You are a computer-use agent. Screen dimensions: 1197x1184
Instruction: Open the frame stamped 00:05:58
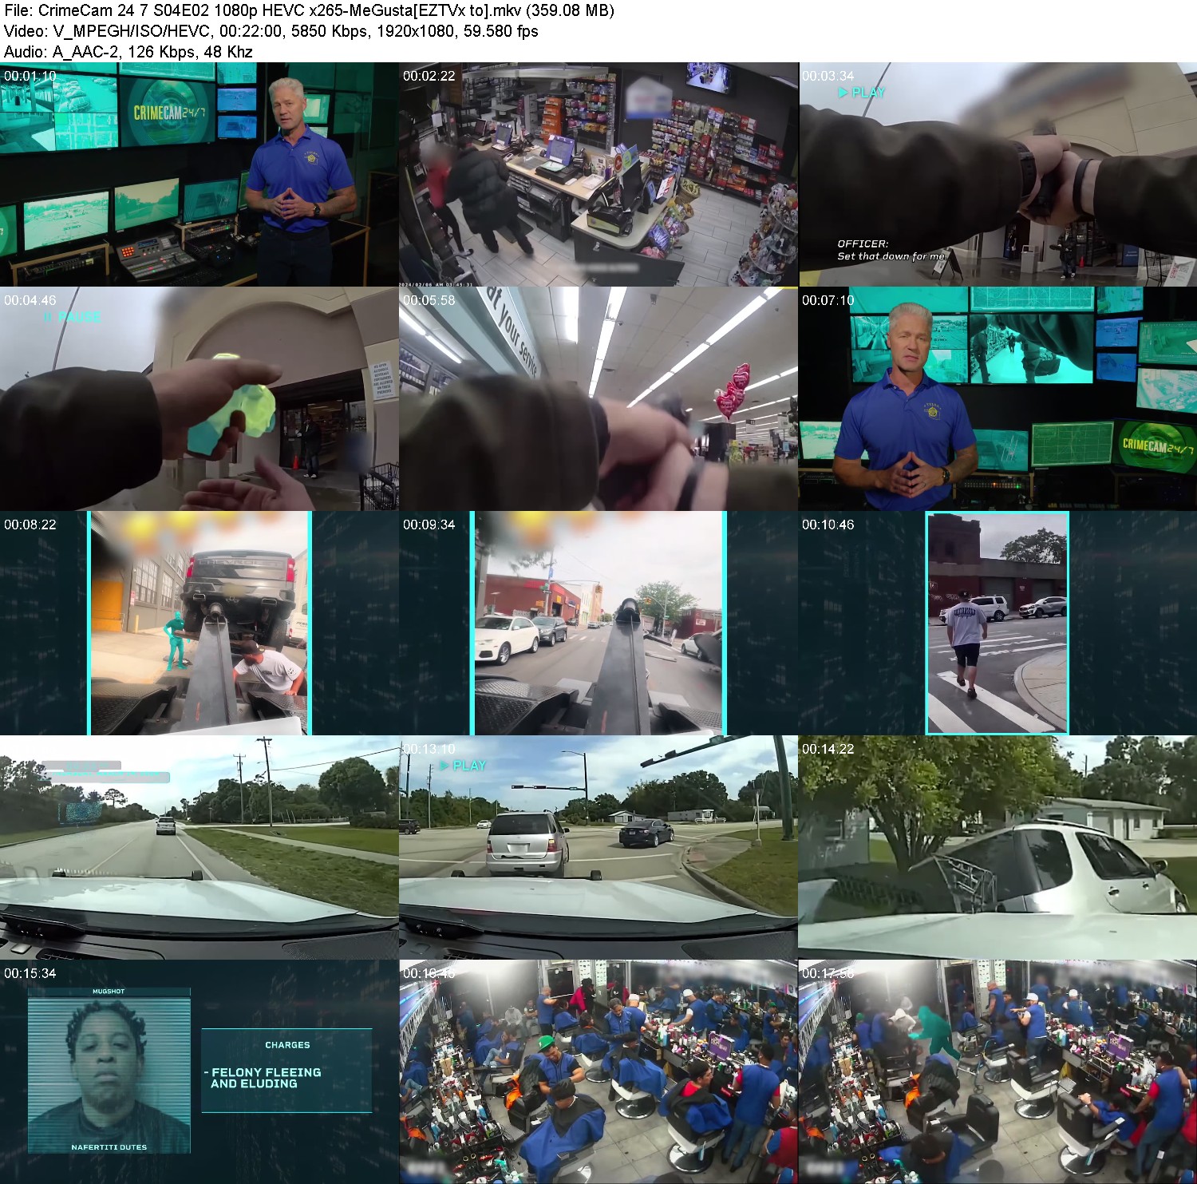pos(598,398)
